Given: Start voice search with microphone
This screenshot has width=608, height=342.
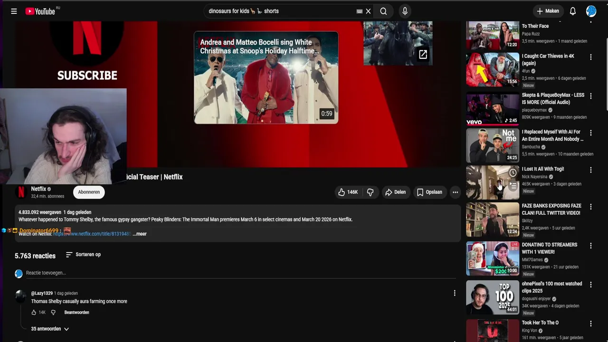Looking at the screenshot, I should tap(405, 11).
